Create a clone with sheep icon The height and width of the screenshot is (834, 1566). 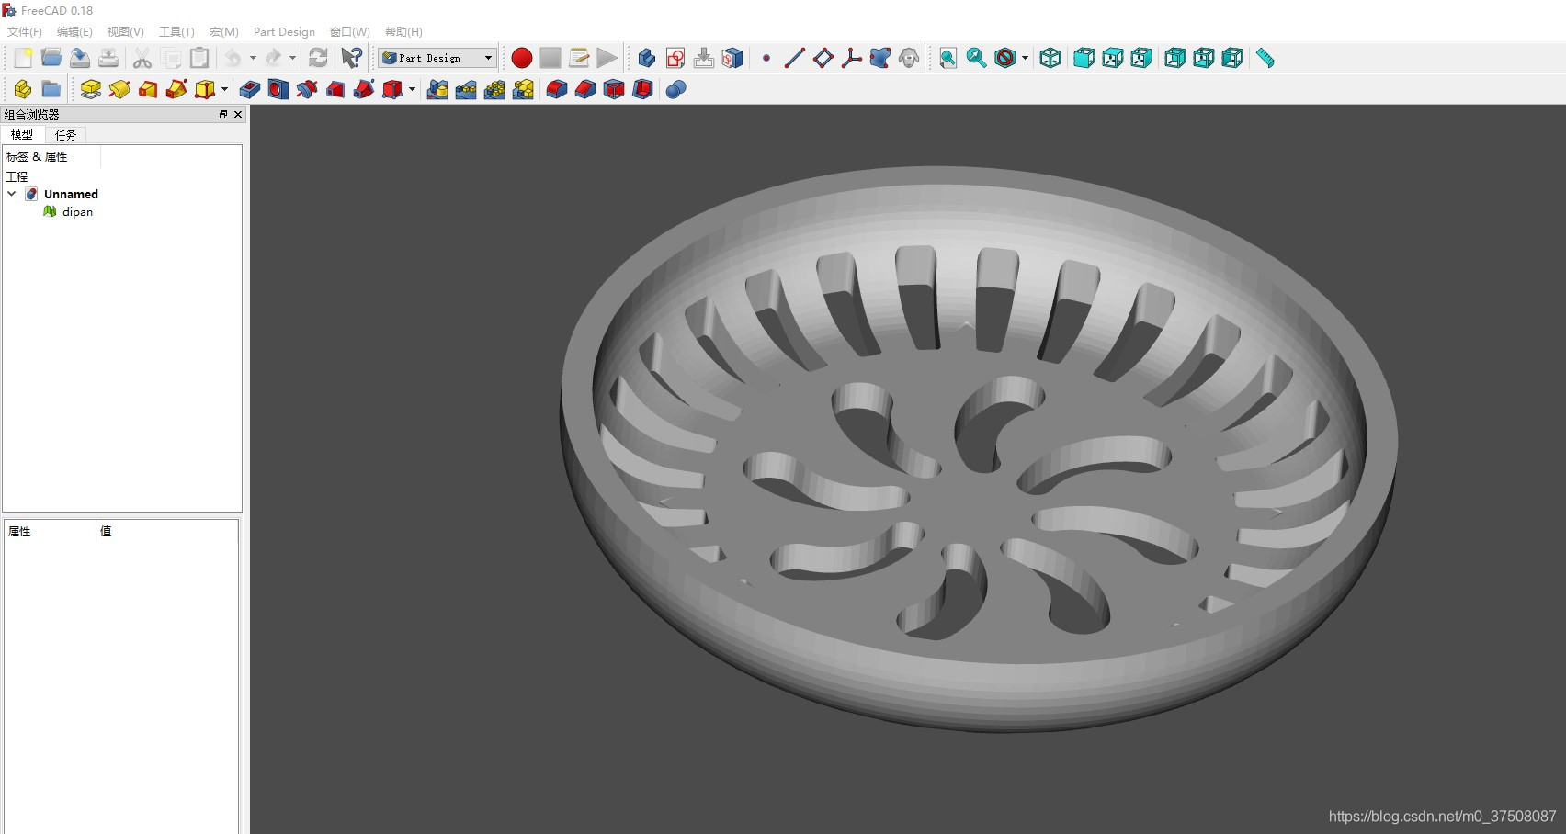(x=909, y=58)
